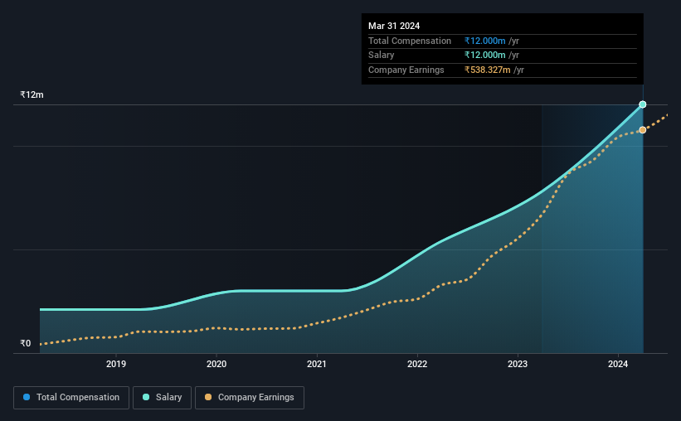681x421 pixels.
Task: Toggle the Company Earnings legend button
Action: click(250, 398)
